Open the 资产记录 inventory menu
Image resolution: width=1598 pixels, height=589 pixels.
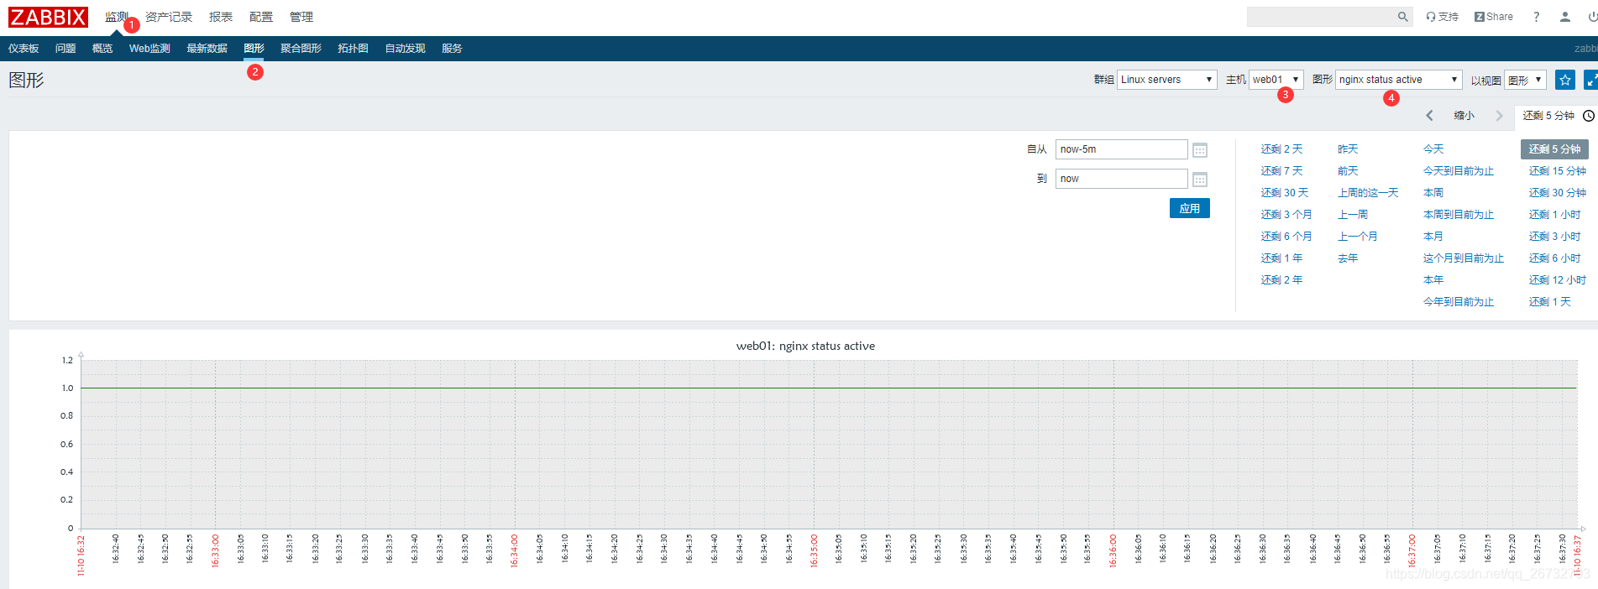[169, 17]
